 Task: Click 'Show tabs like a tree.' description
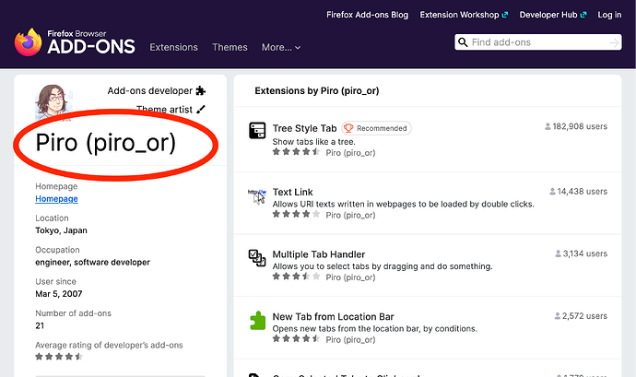(314, 142)
